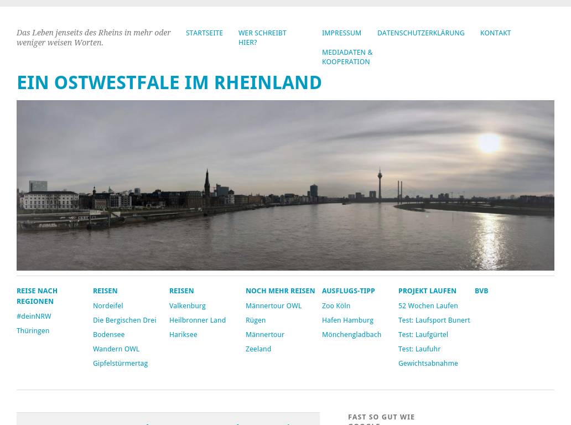Open the Startseite menu item
The width and height of the screenshot is (571, 425).
204,33
